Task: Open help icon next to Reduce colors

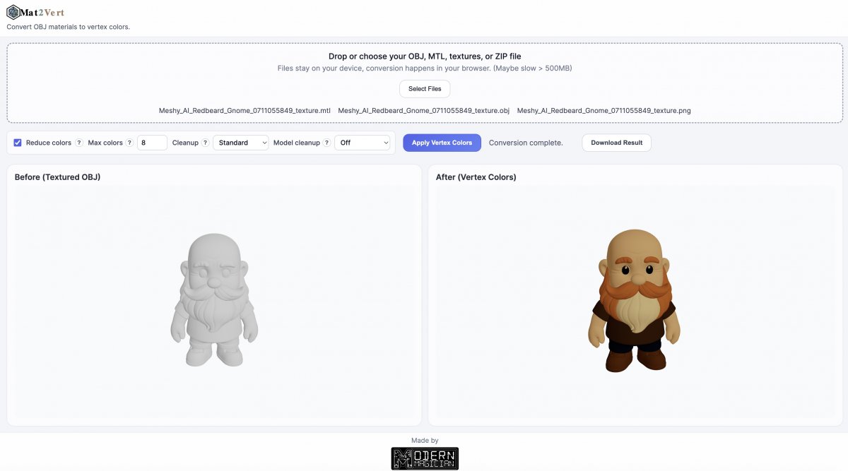Action: pyautogui.click(x=79, y=143)
